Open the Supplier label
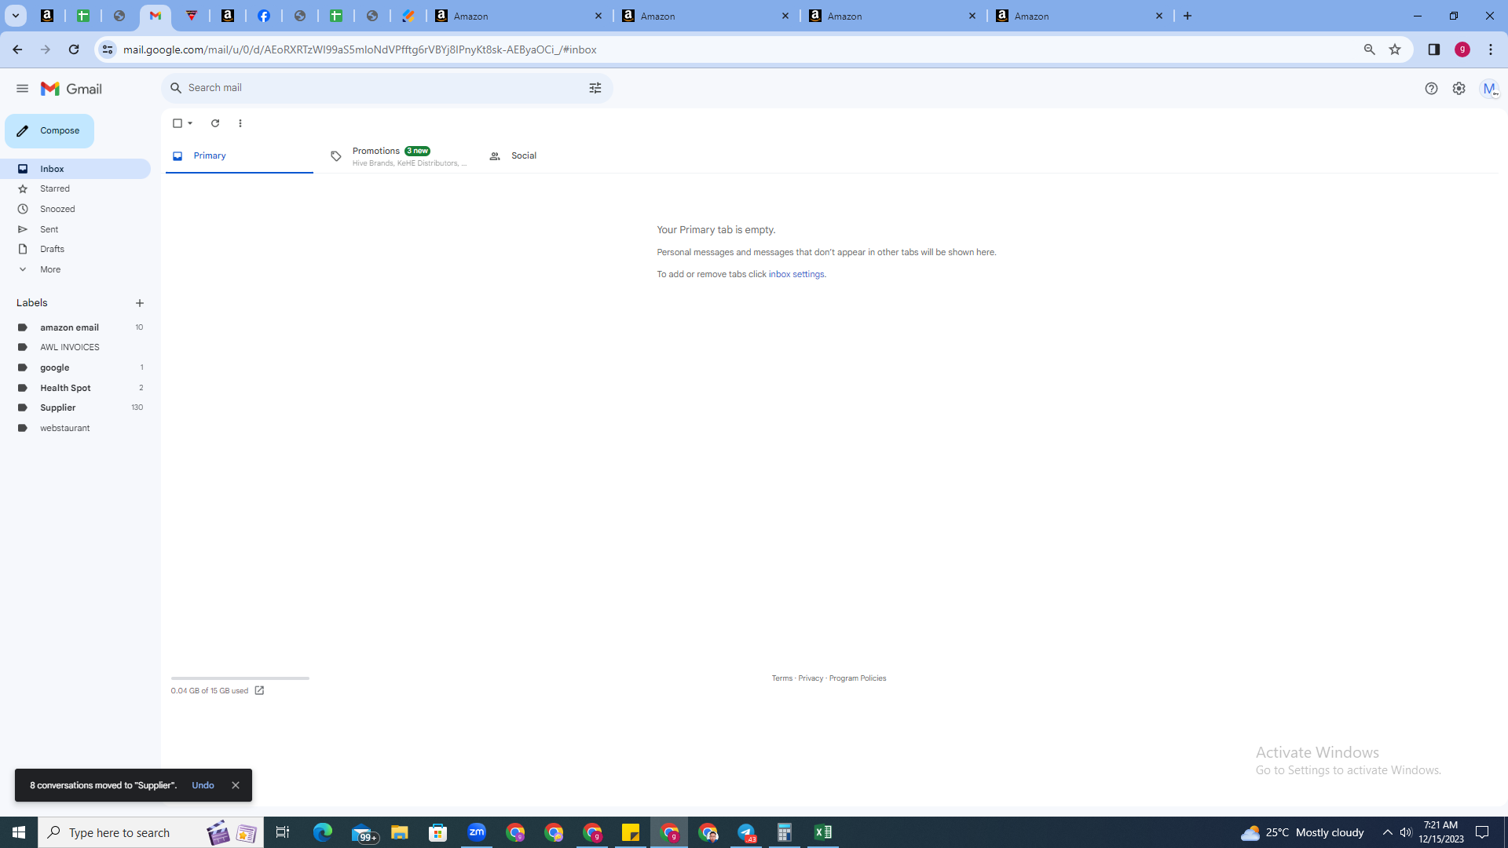Screen dimensions: 1508x848 [x=75, y=408]
